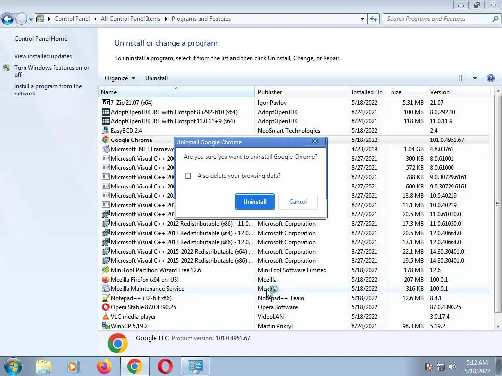Select VideoLAN publisher cell
502x376 pixels.
[271, 317]
